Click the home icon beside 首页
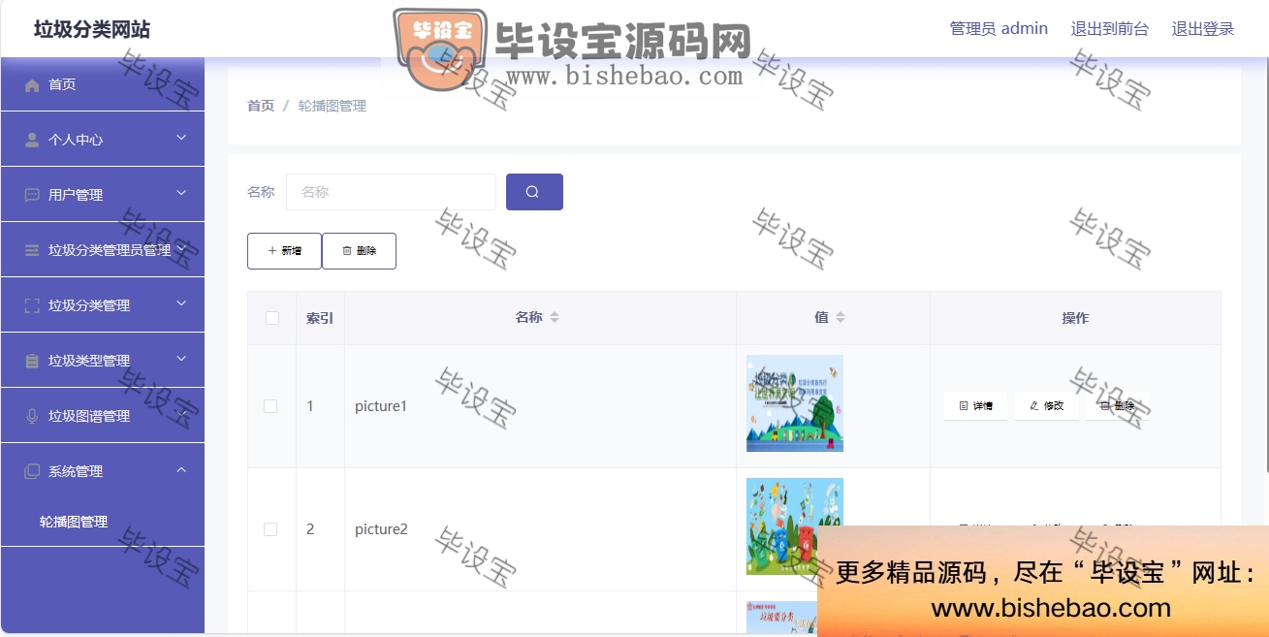 [32, 85]
